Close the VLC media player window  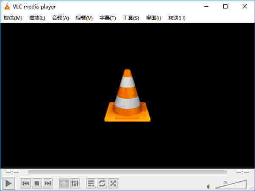coord(245,6)
